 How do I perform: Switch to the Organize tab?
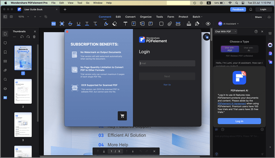146,17
